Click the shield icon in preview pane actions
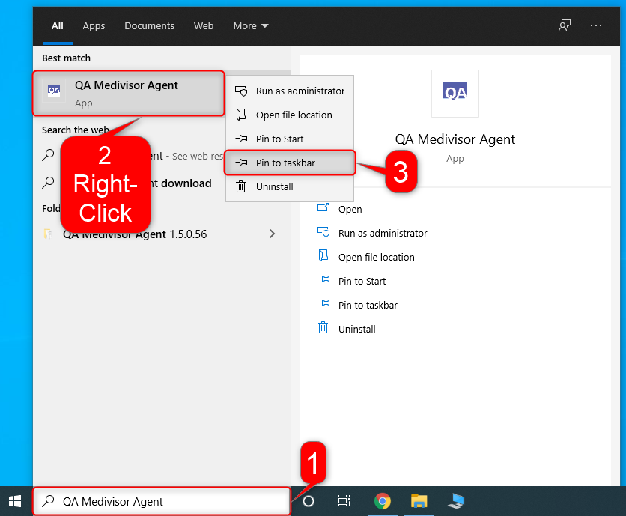The image size is (626, 516). click(323, 232)
